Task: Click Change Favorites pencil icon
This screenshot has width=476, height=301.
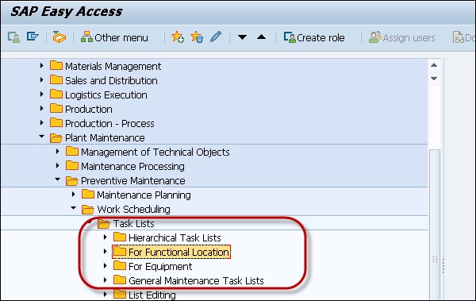Action: (x=216, y=37)
